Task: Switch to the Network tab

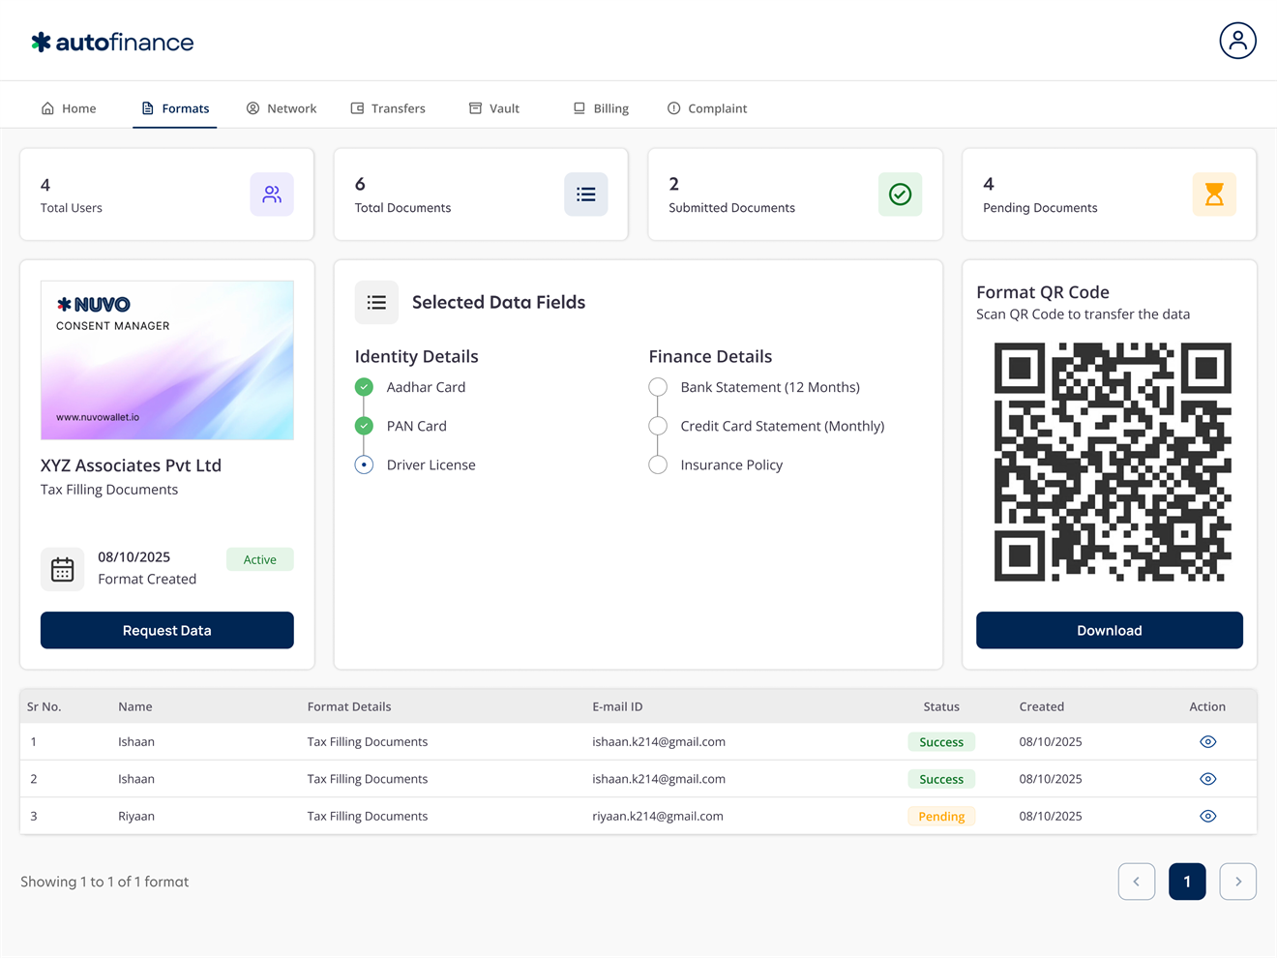Action: pos(282,108)
